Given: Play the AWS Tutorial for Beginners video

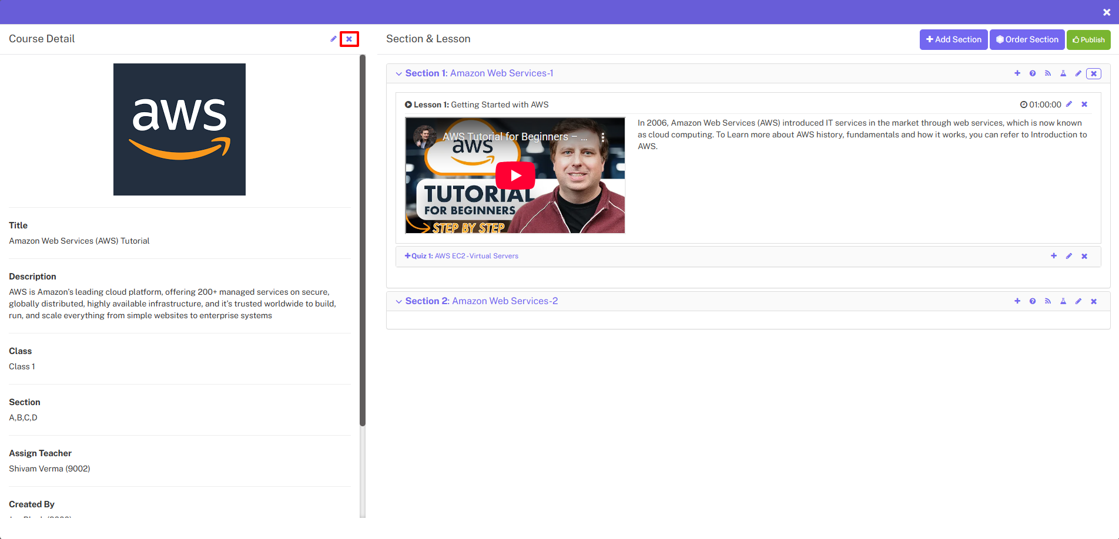Looking at the screenshot, I should [x=515, y=175].
